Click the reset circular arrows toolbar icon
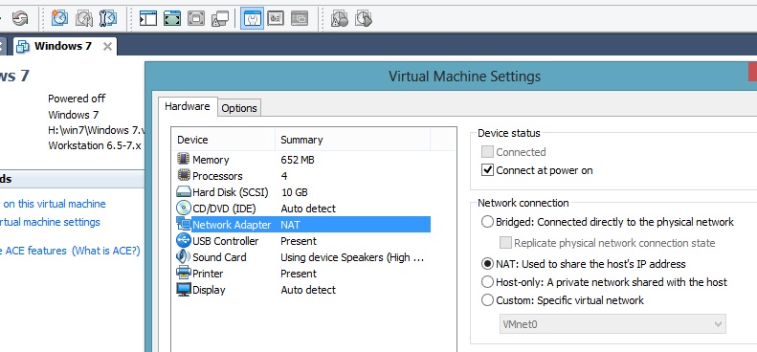 [20, 18]
